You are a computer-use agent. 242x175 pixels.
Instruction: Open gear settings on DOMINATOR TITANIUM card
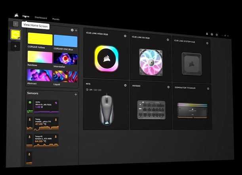(208, 88)
